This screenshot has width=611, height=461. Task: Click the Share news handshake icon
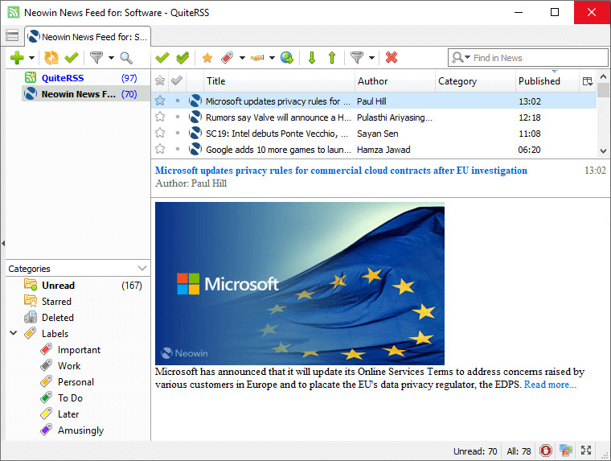click(257, 58)
